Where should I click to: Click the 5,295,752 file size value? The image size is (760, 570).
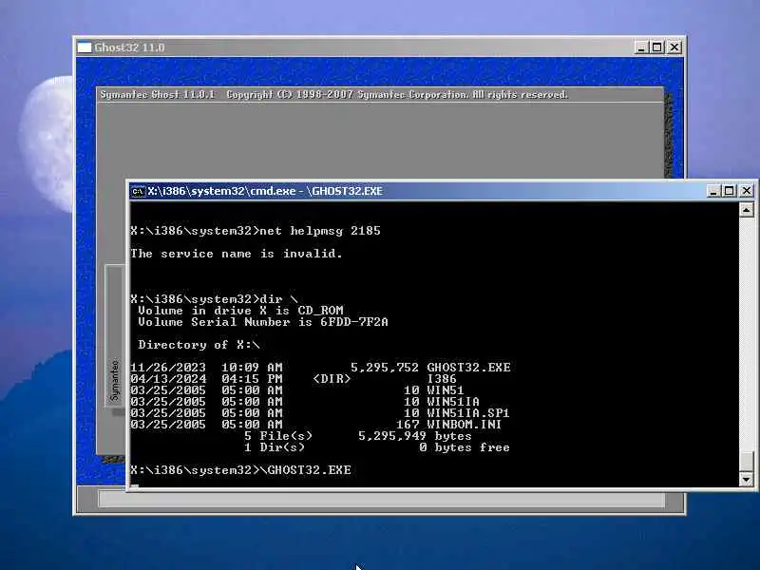click(x=385, y=368)
